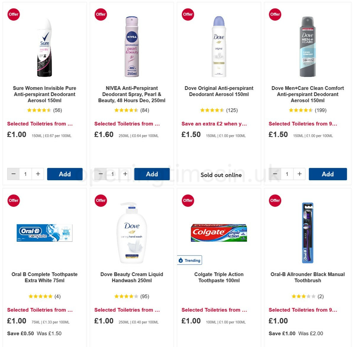Click the Offer badge on Dove handwash
The height and width of the screenshot is (347, 355).
[x=101, y=200]
